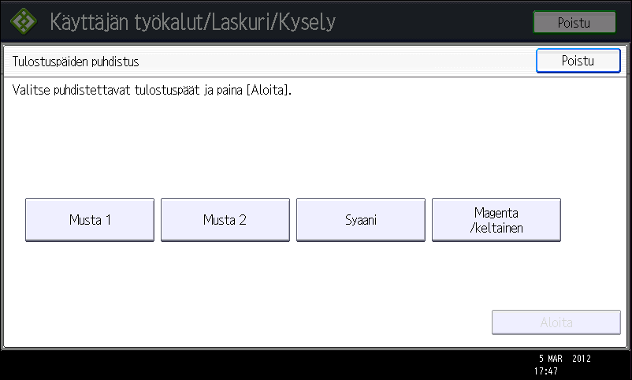The height and width of the screenshot is (380, 632).
Task: Click the 5 MAR 2012 date display
Action: pos(565,358)
